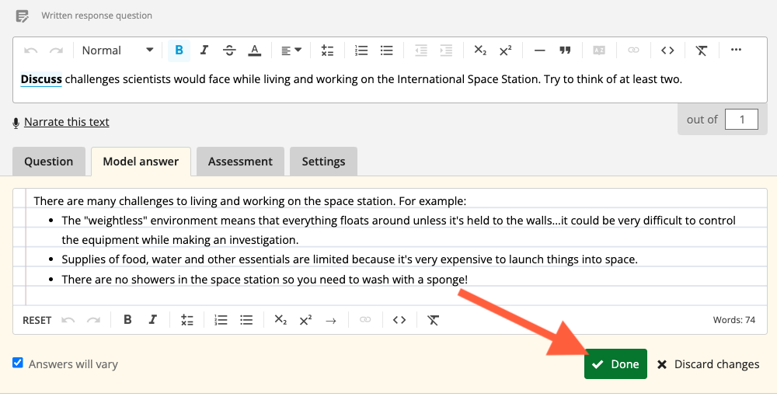Screen dimensions: 777x407
Task: Bold text in model answer toolbar
Action: click(x=127, y=320)
